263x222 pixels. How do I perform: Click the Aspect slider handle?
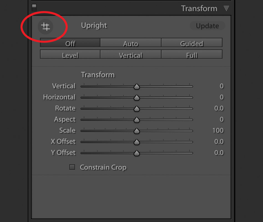pyautogui.click(x=136, y=120)
